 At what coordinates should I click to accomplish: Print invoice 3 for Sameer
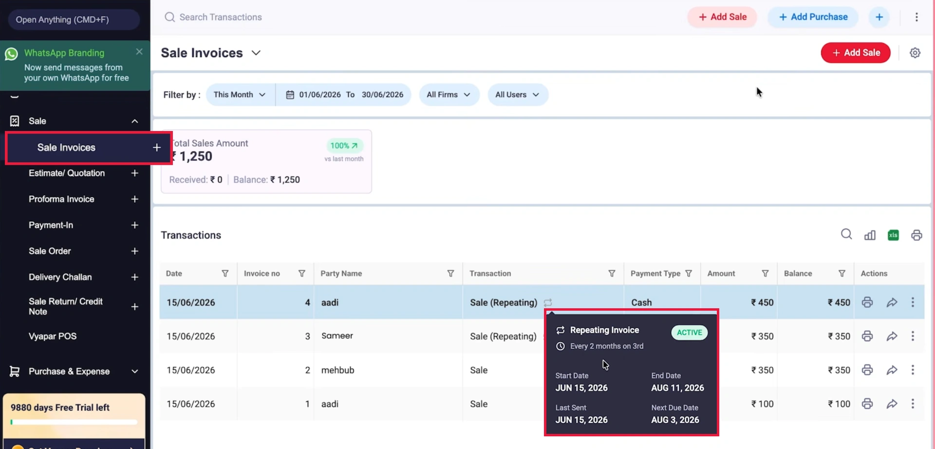[867, 336]
